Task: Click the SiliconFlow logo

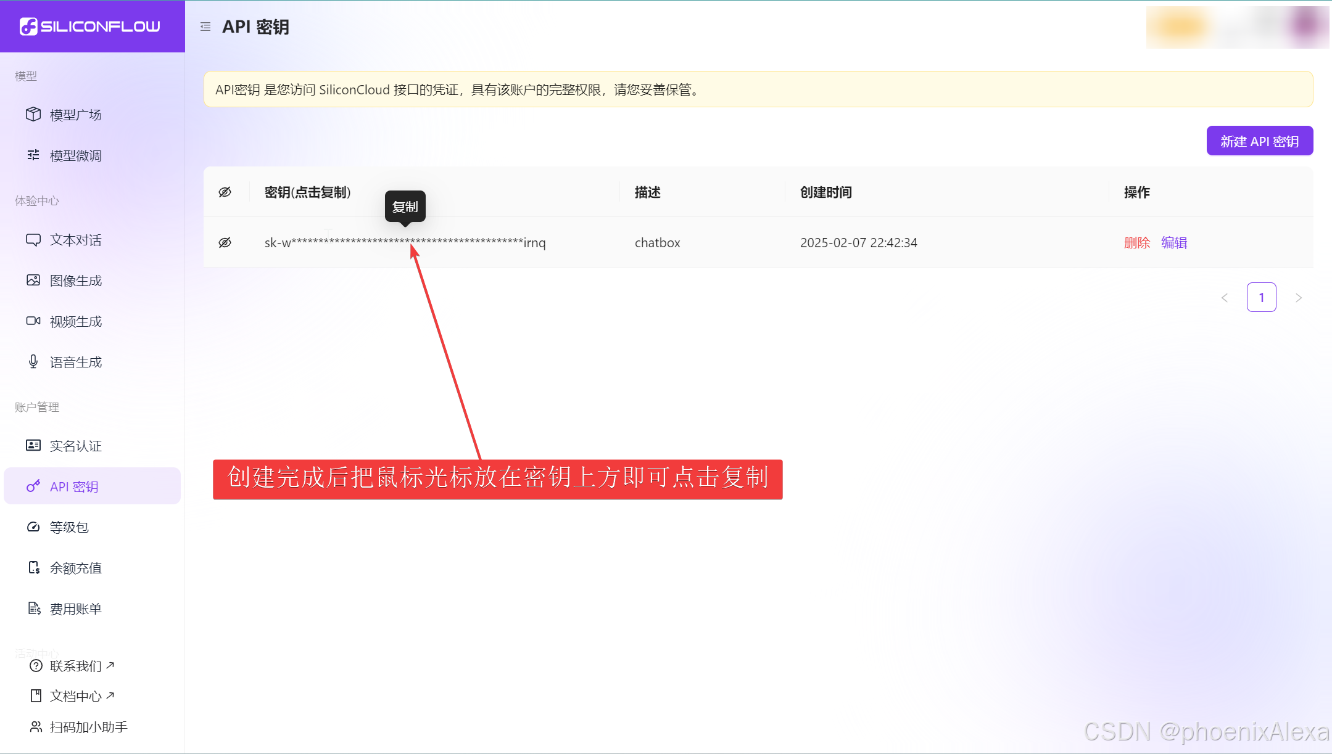Action: coord(90,27)
